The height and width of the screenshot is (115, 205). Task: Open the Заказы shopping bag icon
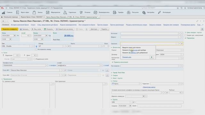tap(34, 12)
